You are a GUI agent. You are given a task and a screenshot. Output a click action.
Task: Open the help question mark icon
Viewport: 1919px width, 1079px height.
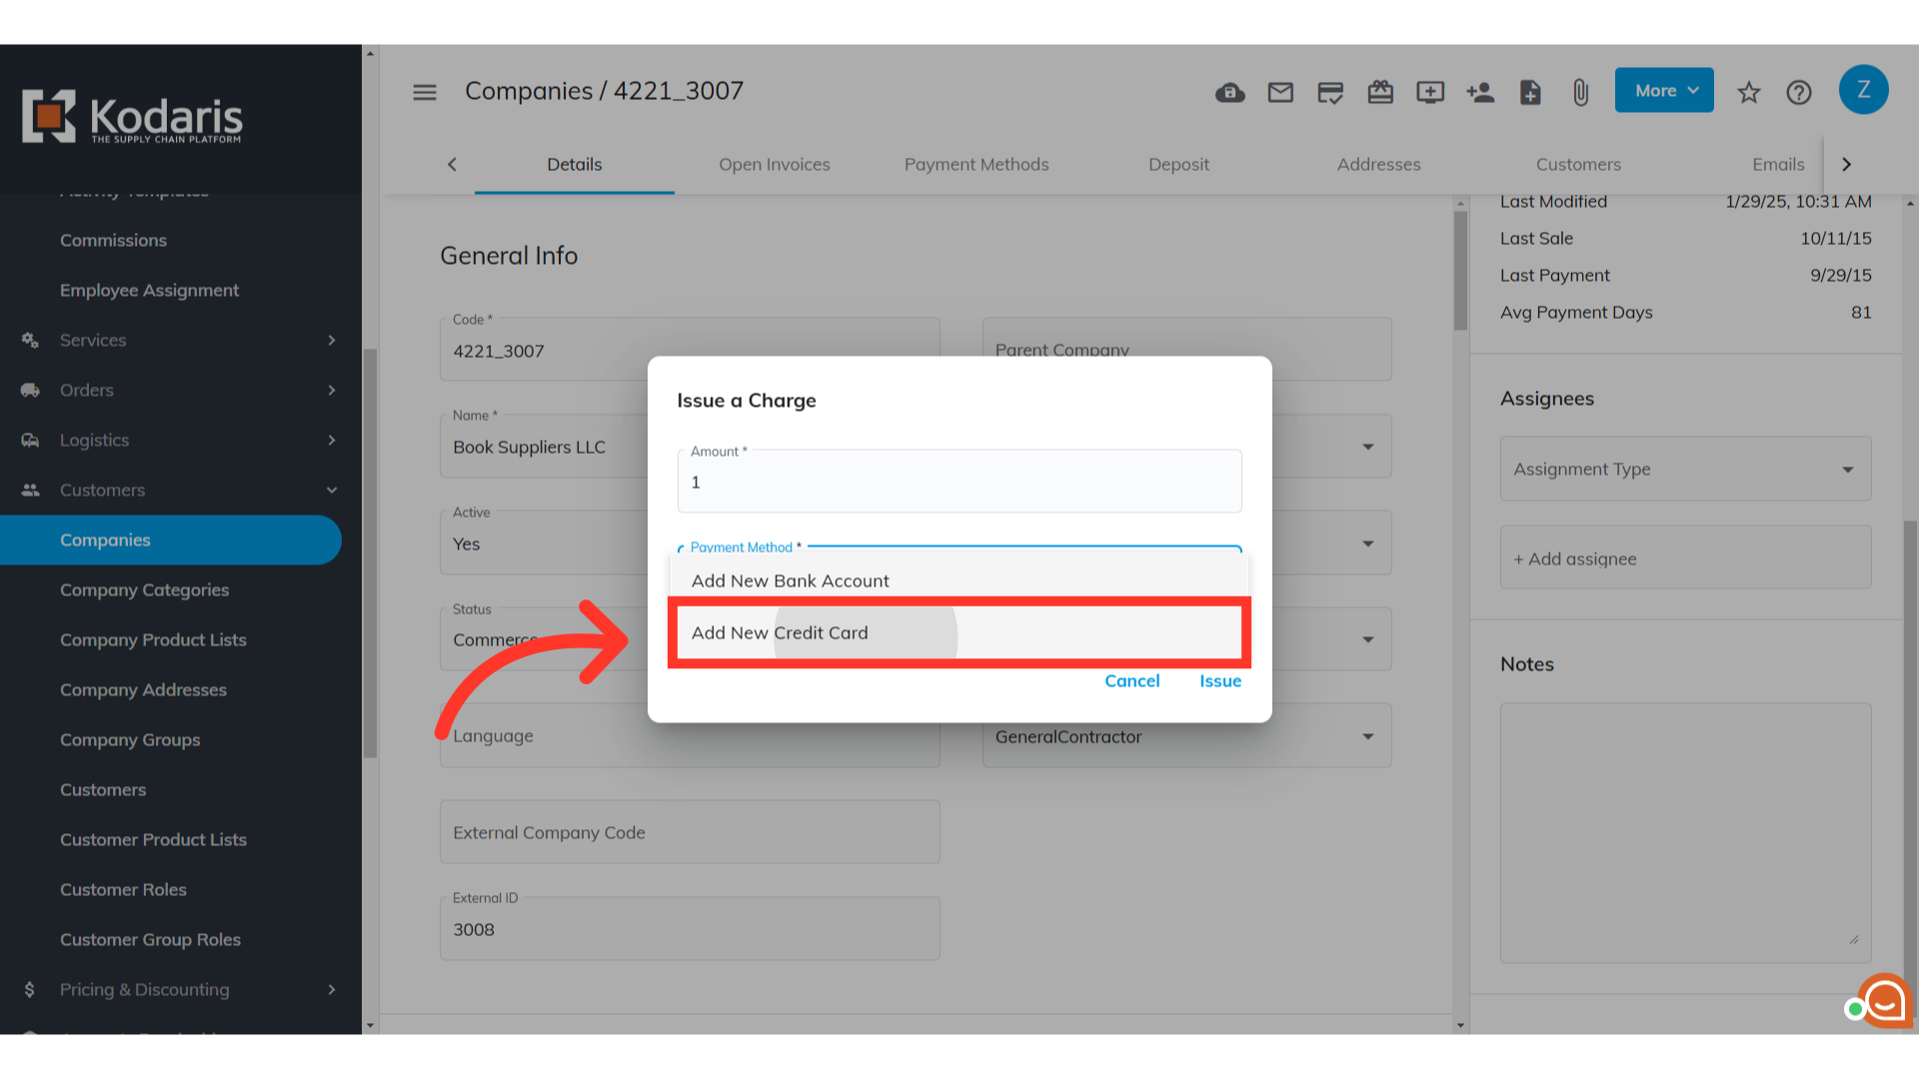point(1799,93)
